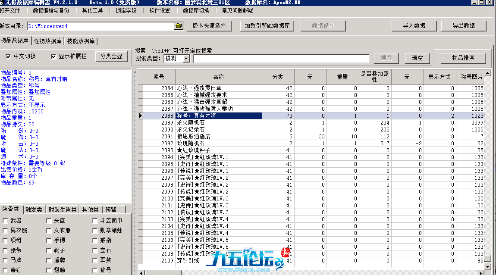
Task: Enable the 头盔 checkbox
Action: (49, 221)
